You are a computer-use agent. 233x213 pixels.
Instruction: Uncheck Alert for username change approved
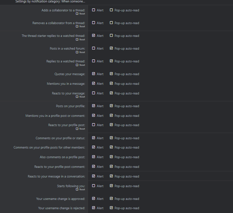point(94,199)
